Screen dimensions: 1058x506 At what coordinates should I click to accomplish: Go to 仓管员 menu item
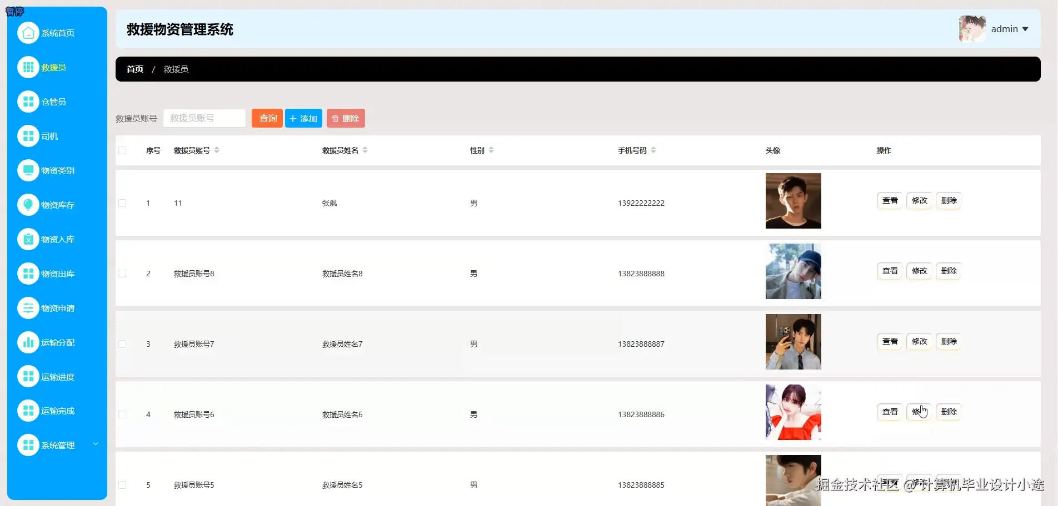(54, 102)
